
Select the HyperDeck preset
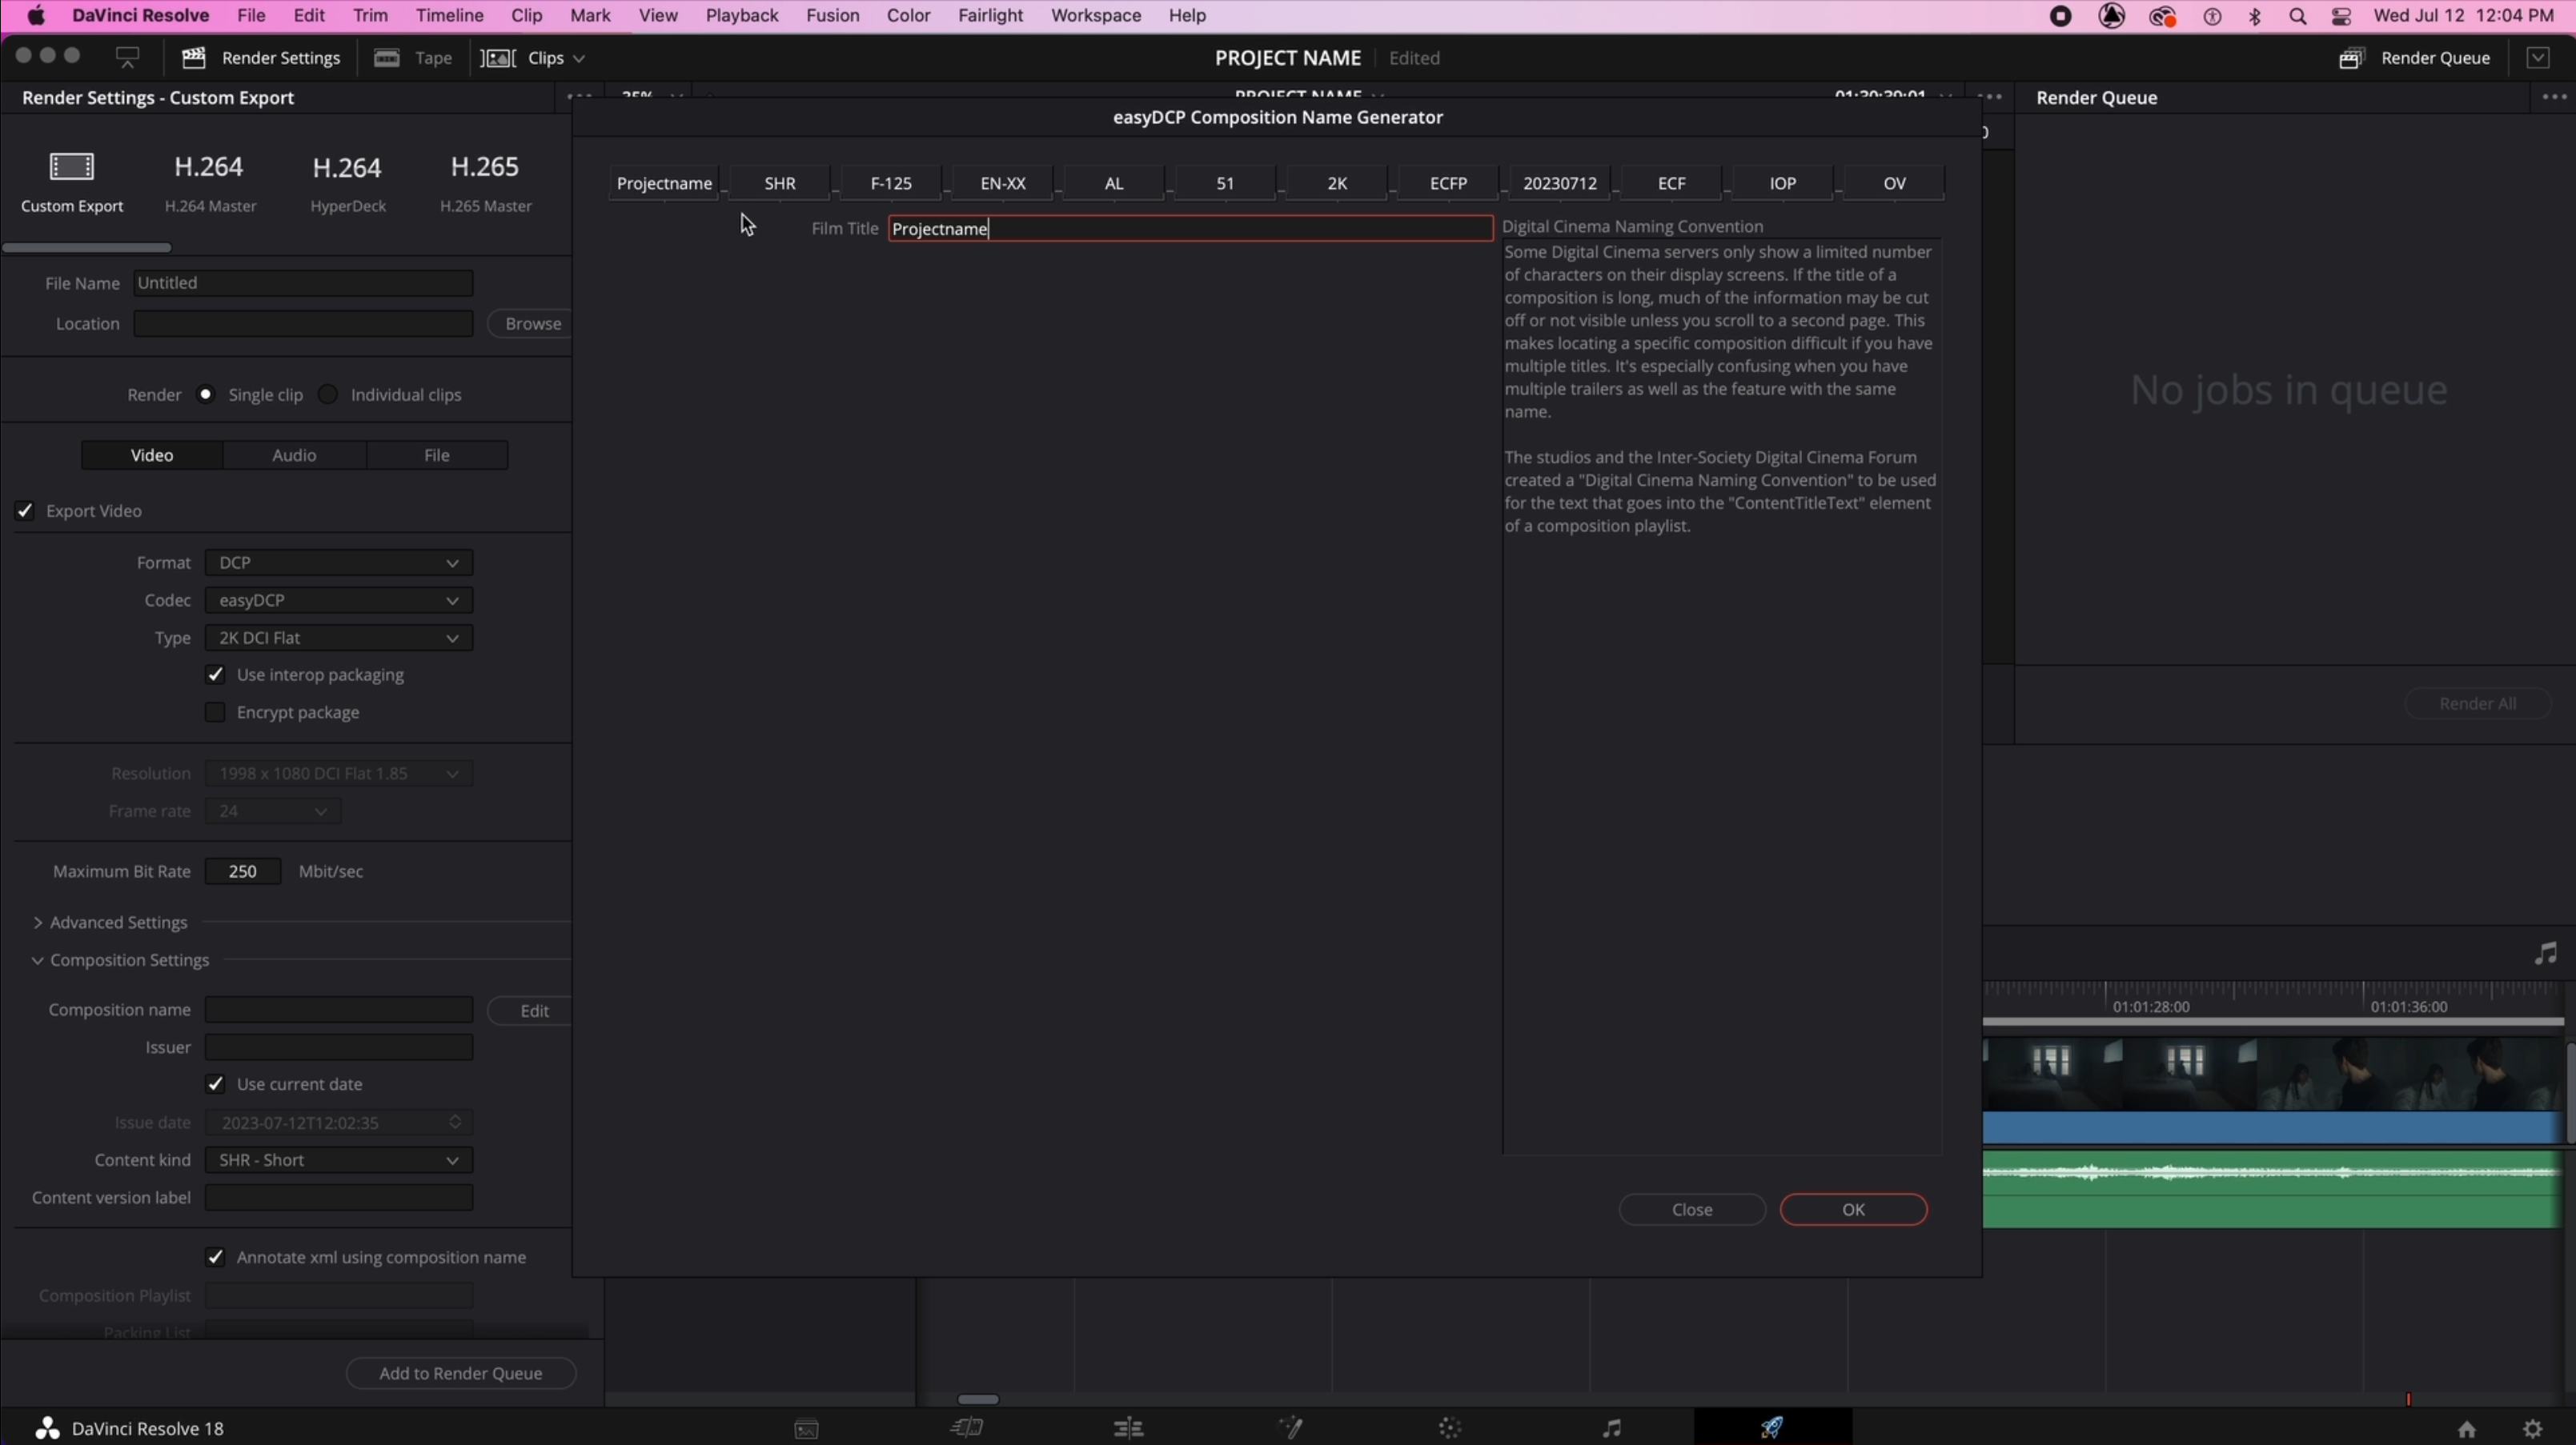tap(347, 182)
